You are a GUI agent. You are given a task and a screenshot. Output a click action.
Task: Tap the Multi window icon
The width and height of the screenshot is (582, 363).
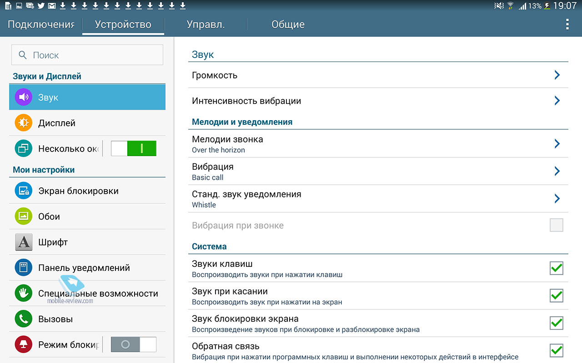23,148
